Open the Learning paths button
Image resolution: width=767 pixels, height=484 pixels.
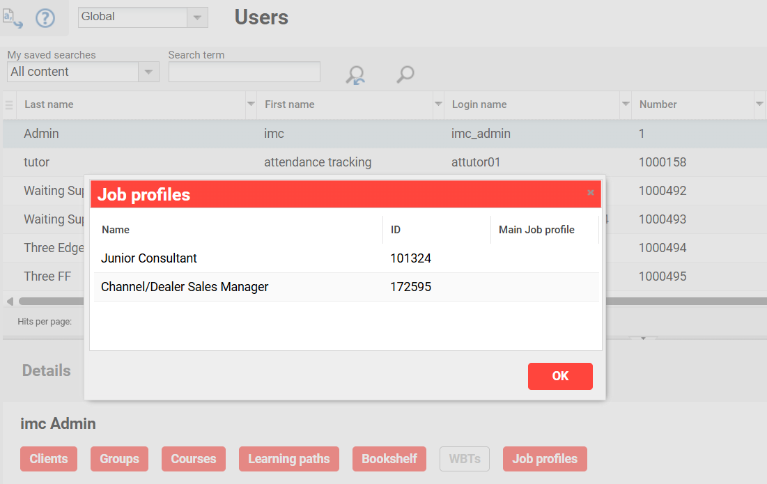pyautogui.click(x=288, y=458)
